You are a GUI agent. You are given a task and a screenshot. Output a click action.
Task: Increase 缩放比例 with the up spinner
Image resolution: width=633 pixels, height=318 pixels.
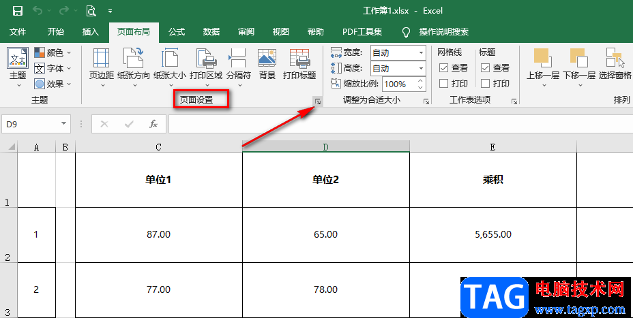421,80
